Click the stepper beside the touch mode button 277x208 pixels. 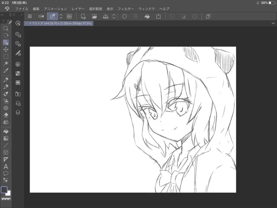(61, 16)
